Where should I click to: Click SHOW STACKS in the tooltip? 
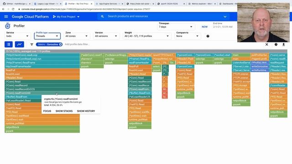pos(64,111)
